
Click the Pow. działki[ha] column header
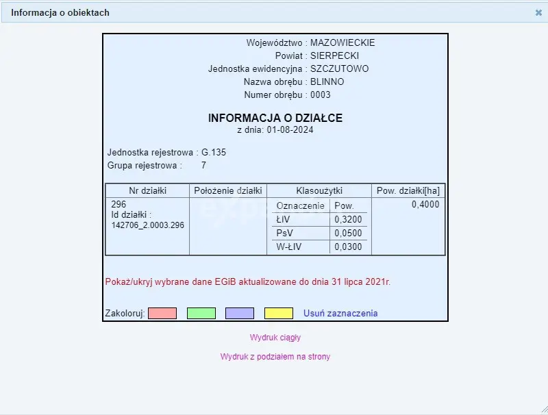click(x=408, y=191)
